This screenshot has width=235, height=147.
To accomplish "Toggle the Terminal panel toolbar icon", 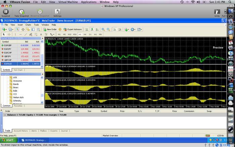I will (x=33, y=30).
